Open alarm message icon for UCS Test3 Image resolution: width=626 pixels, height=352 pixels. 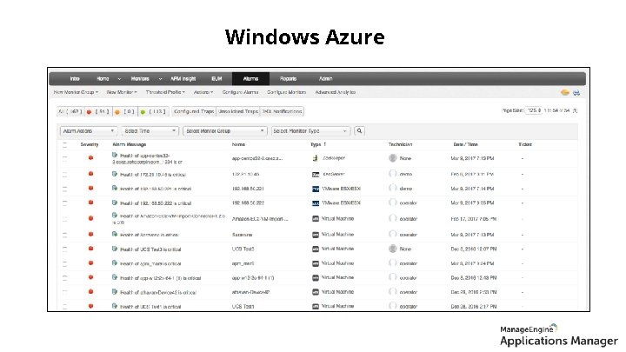point(115,249)
